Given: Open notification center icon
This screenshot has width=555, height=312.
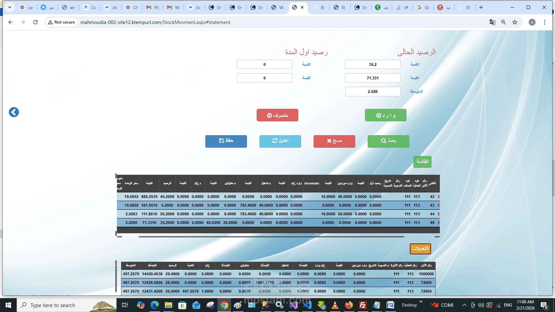Looking at the screenshot, I should [x=544, y=305].
